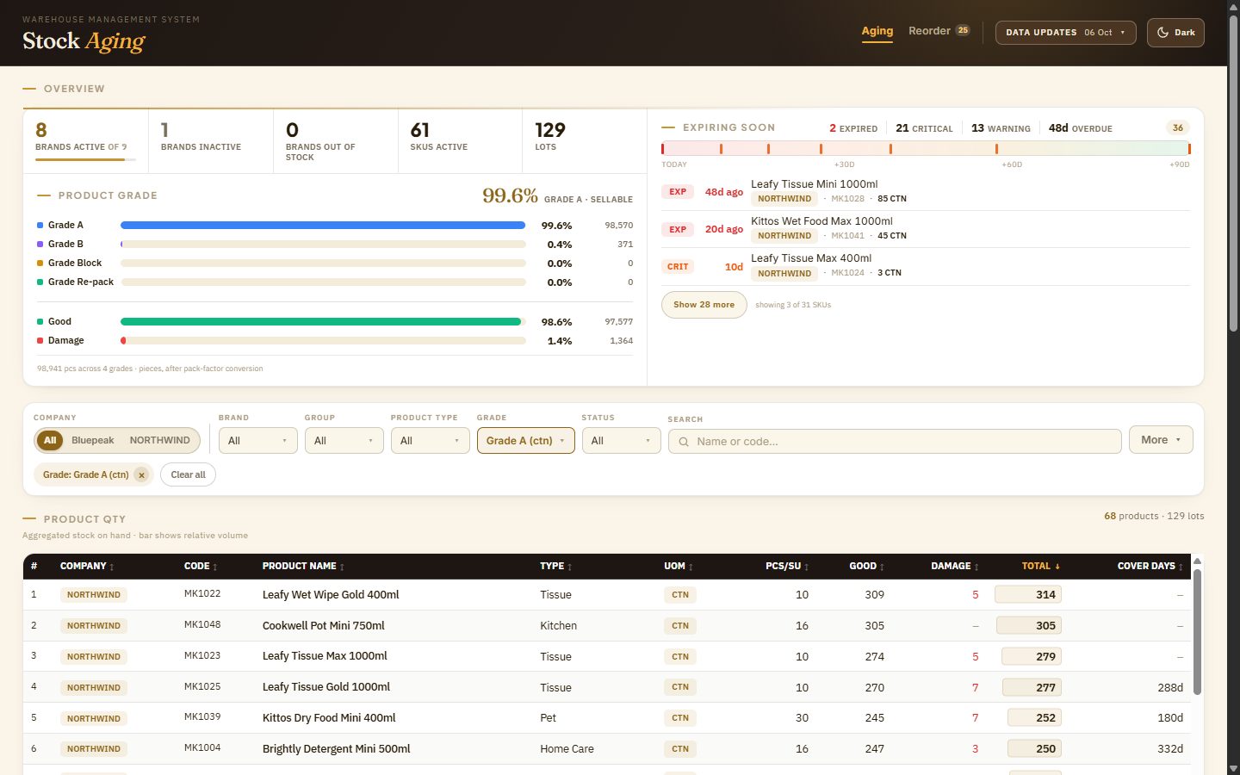
Task: Click 21 Critical summary filter
Action: point(924,128)
